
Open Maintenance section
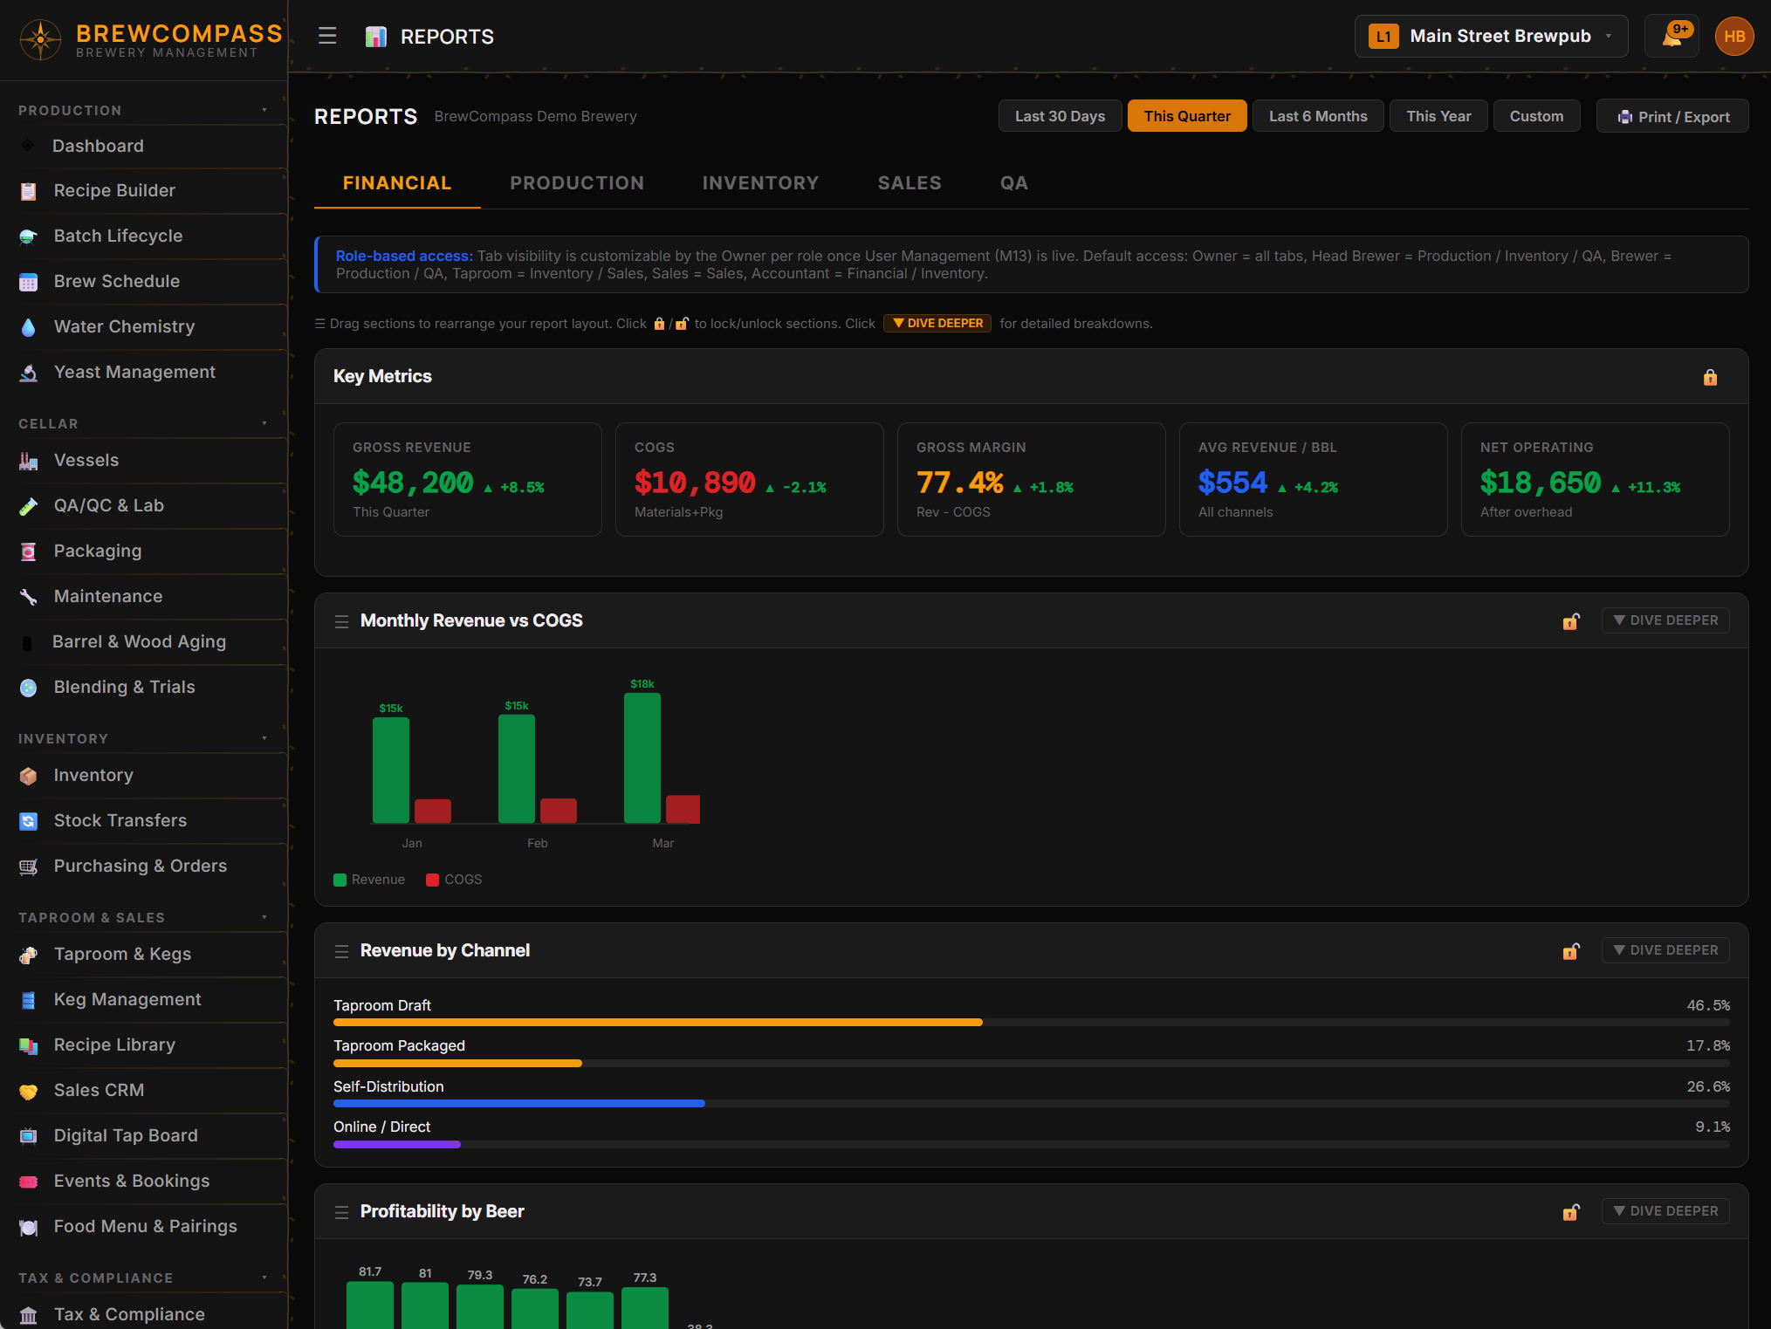tap(144, 596)
